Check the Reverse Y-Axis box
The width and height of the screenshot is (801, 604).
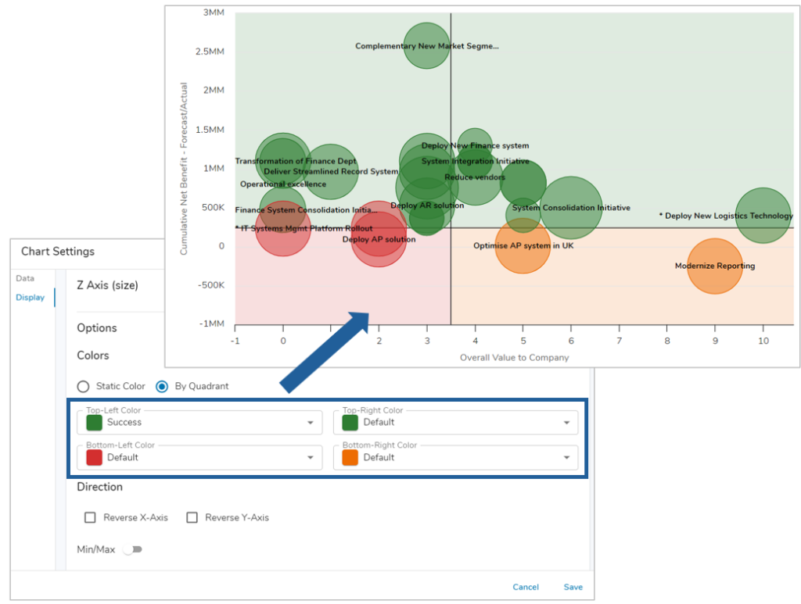[192, 517]
